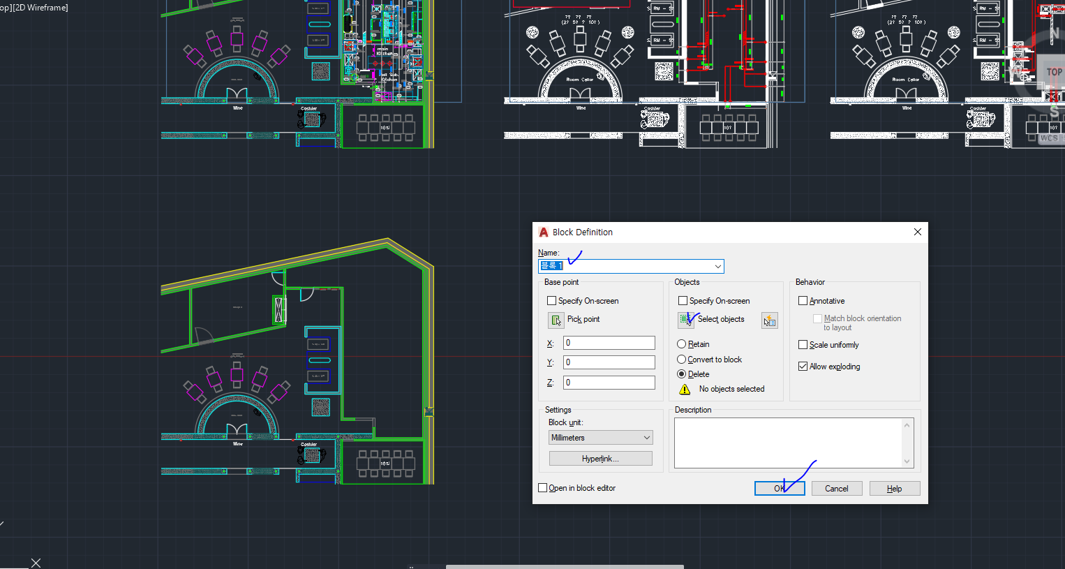Click the Description scrollbar up arrow
The width and height of the screenshot is (1065, 569).
(x=907, y=424)
